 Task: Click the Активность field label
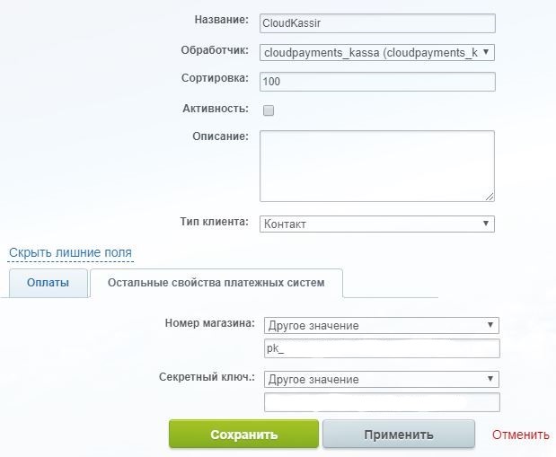pos(215,108)
